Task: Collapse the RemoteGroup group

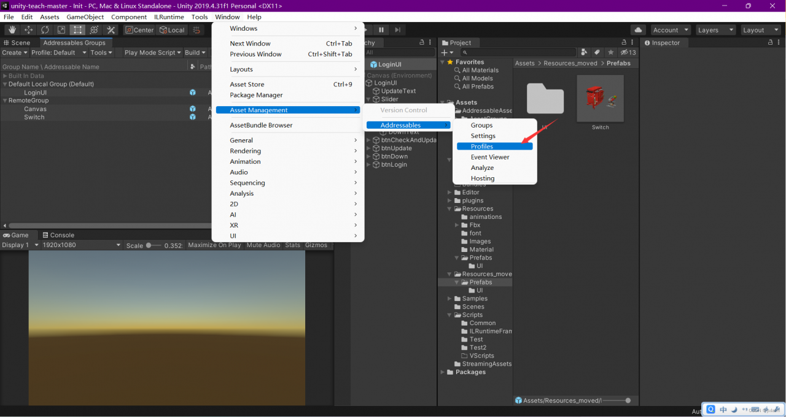Action: click(5, 101)
